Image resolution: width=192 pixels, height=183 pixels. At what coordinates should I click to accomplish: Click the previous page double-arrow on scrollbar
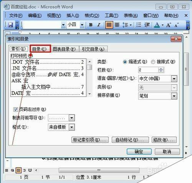pyautogui.click(x=186, y=153)
